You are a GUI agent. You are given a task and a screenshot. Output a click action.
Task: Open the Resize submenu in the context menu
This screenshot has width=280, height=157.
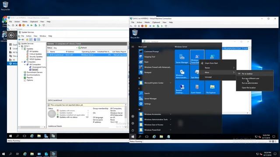tap(218, 68)
